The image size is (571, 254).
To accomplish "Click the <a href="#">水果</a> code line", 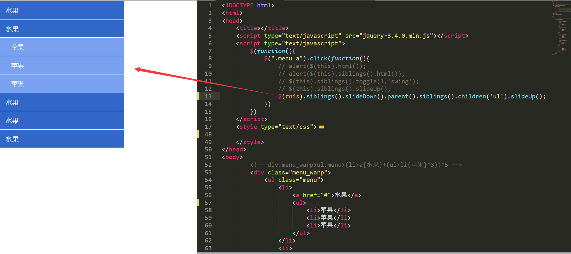I will coord(327,195).
